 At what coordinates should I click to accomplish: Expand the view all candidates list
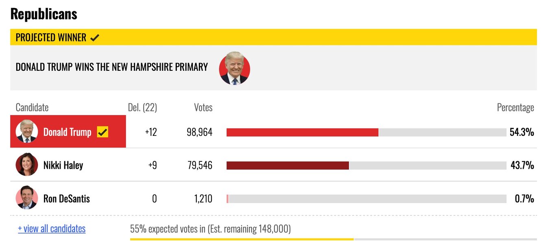click(x=52, y=229)
